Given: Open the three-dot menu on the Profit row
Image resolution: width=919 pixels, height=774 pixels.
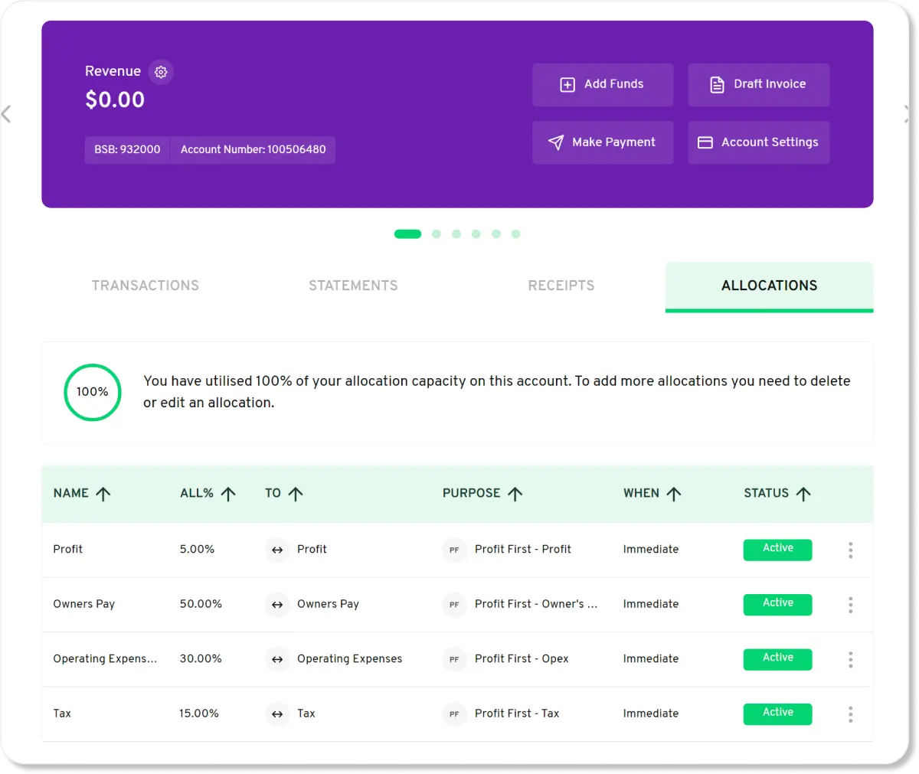Looking at the screenshot, I should pos(850,550).
